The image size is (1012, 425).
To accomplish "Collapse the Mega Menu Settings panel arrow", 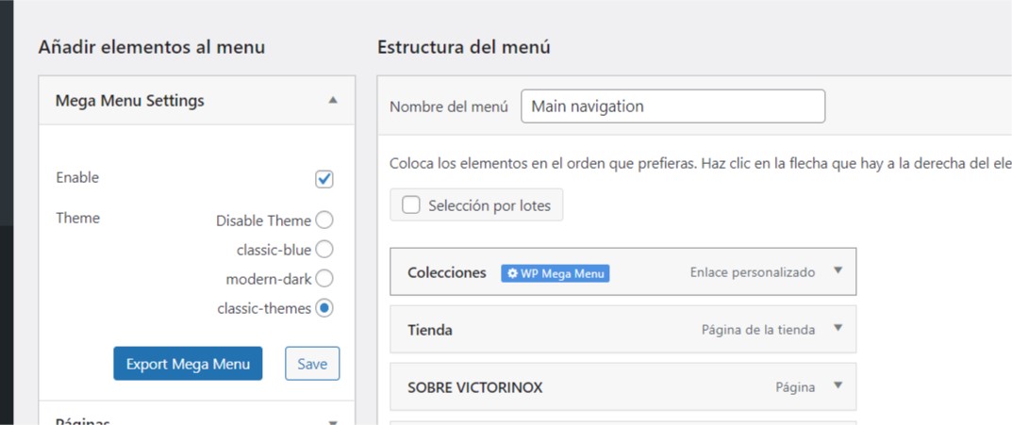I will pyautogui.click(x=332, y=100).
